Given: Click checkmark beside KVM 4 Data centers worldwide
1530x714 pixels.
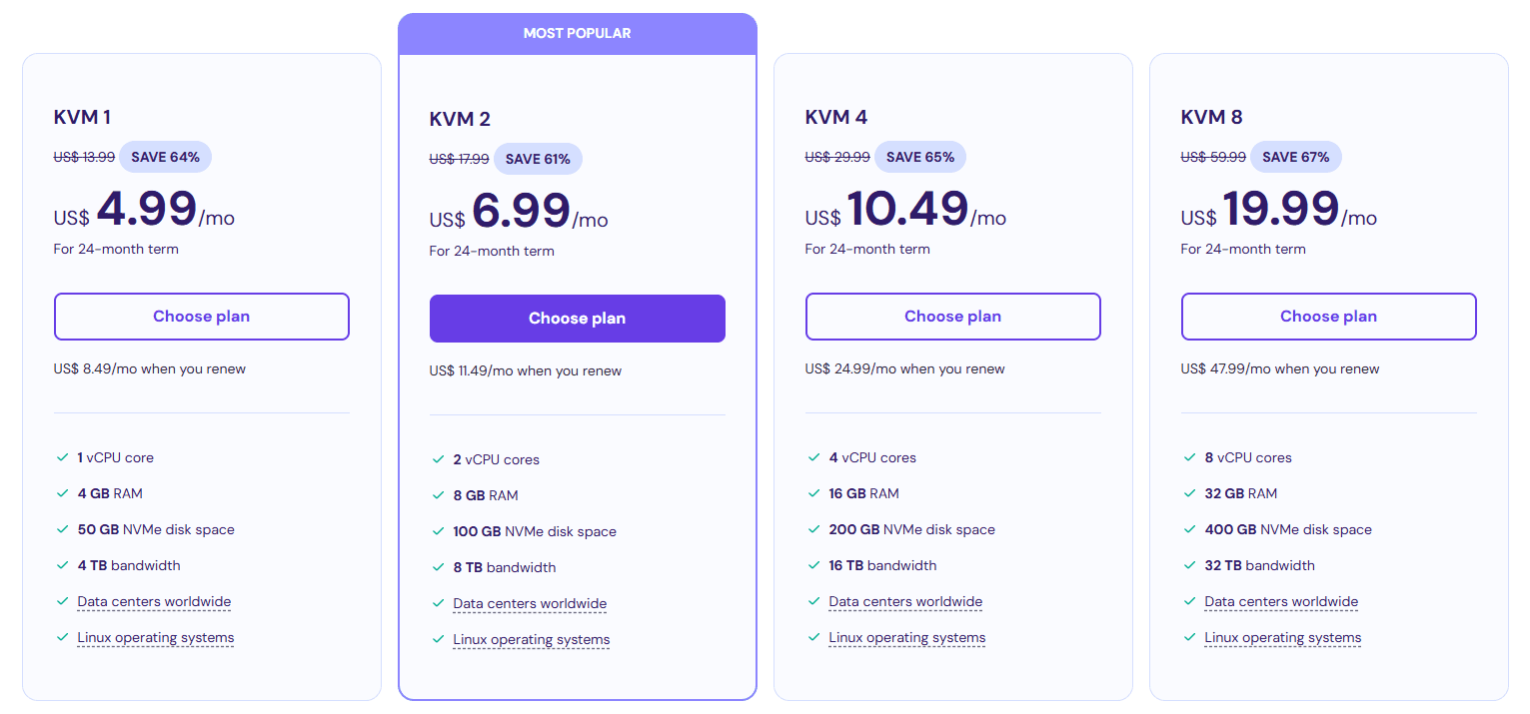Looking at the screenshot, I should pyautogui.click(x=814, y=601).
